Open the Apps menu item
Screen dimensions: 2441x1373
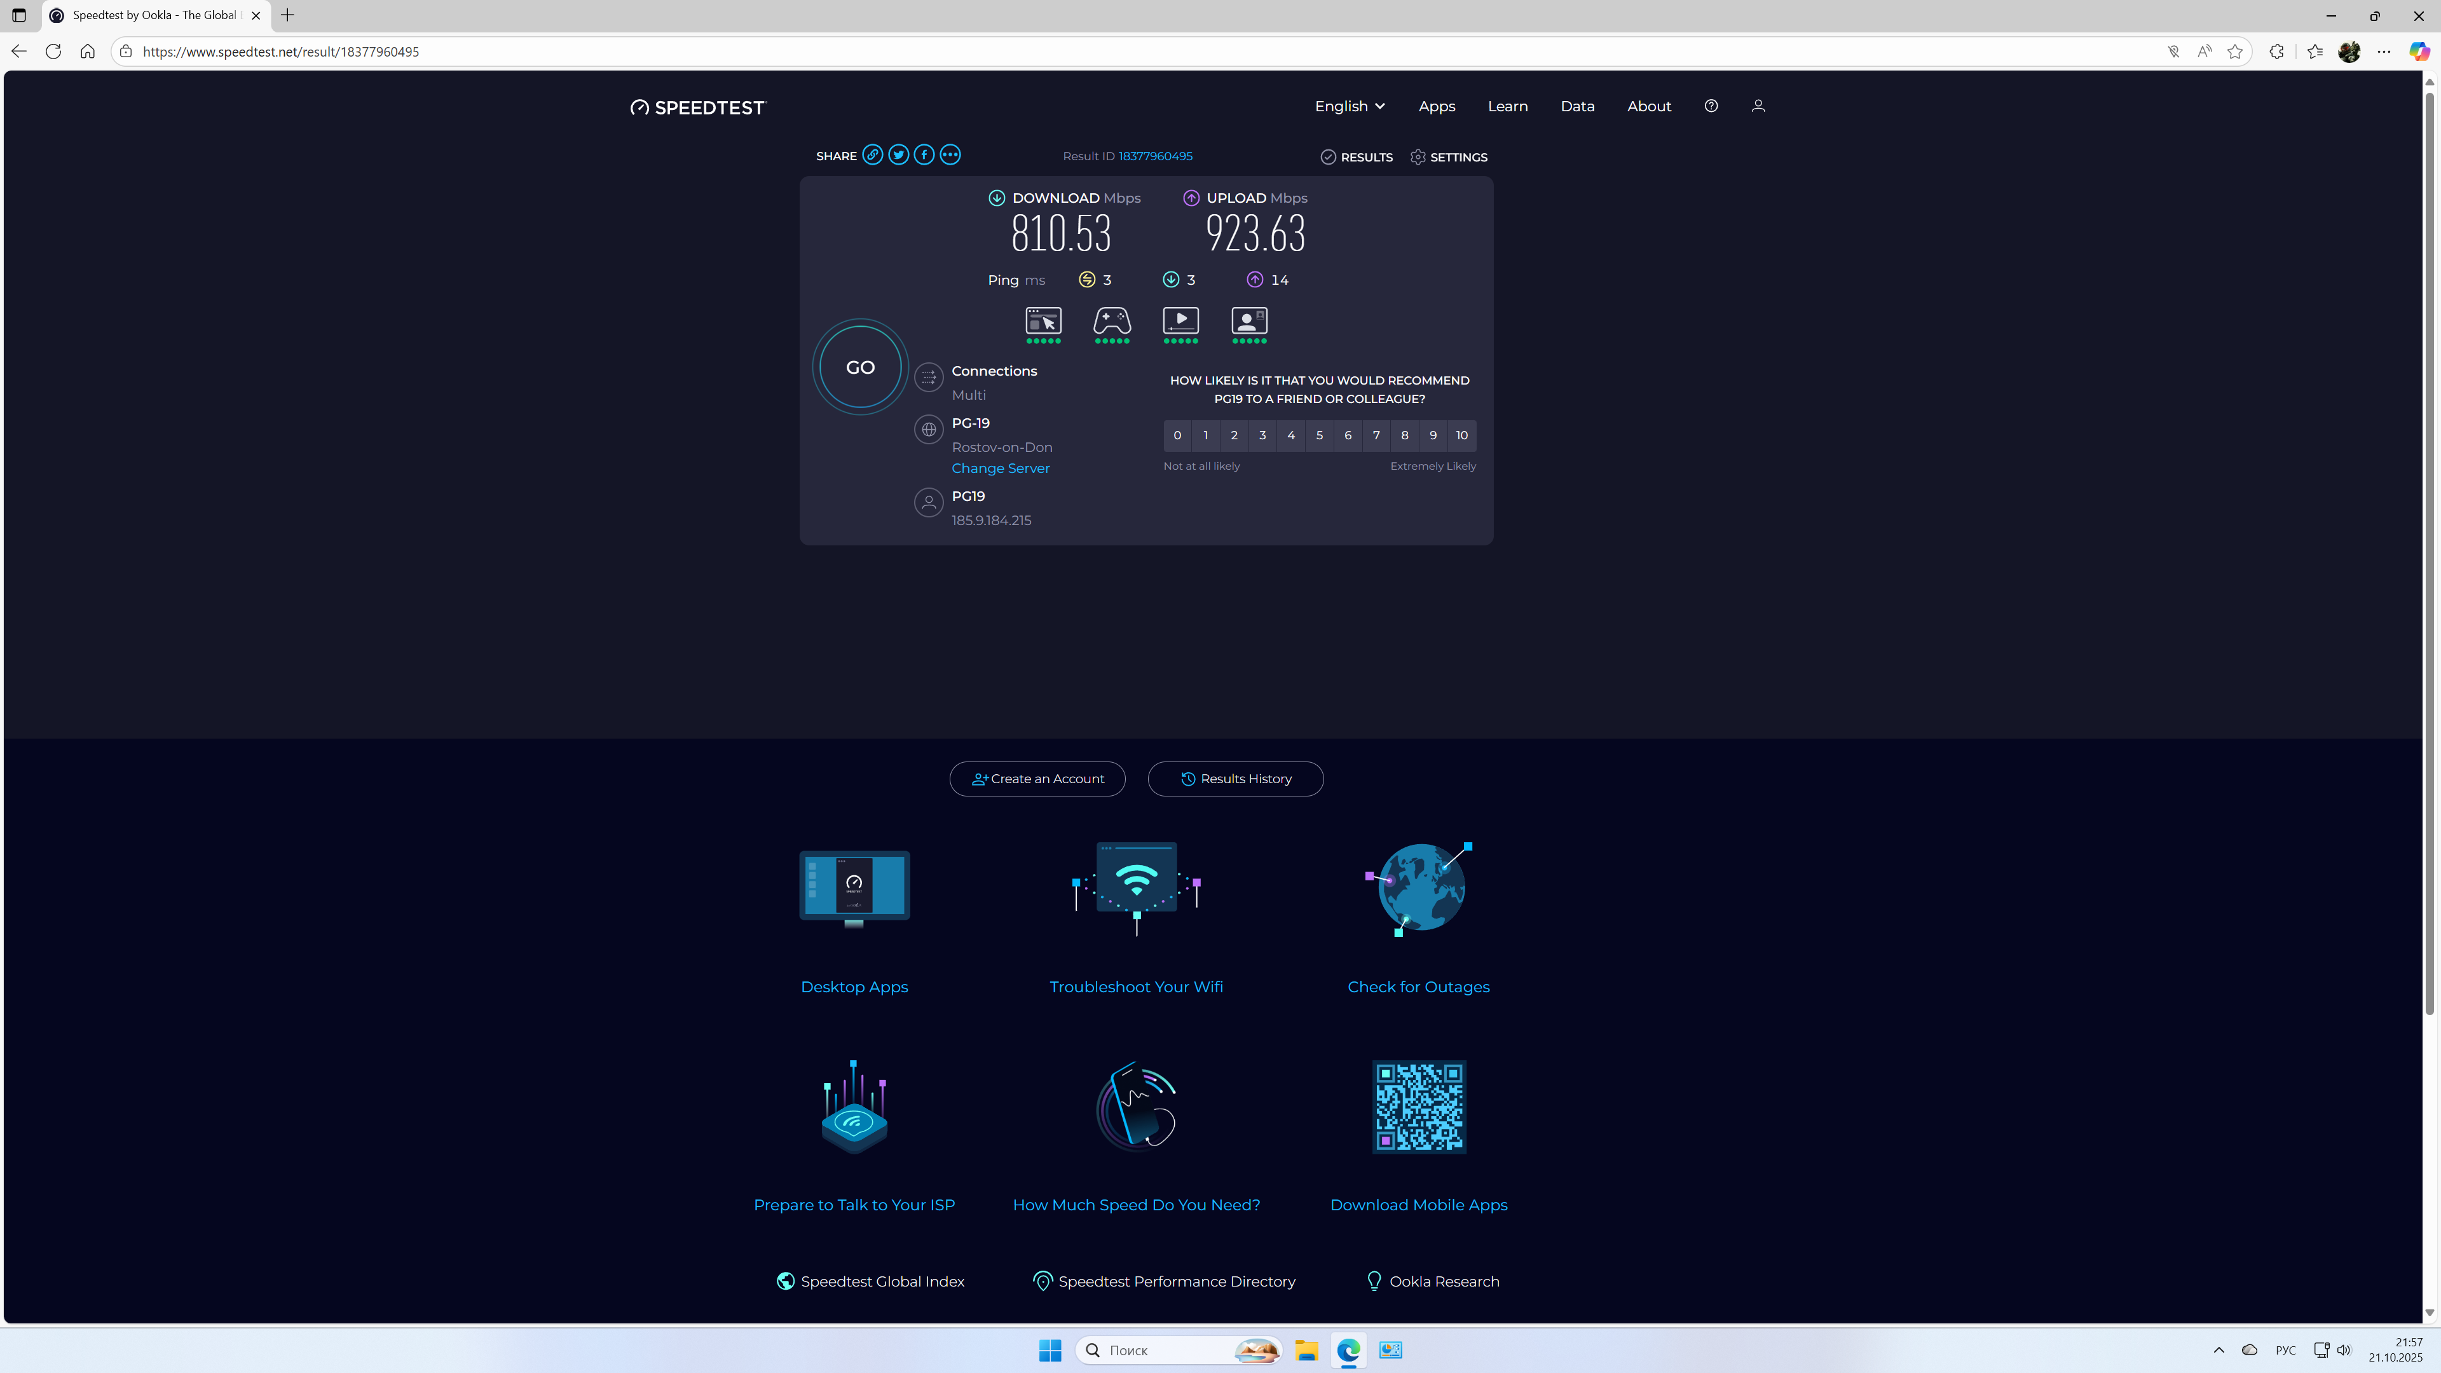1437,106
